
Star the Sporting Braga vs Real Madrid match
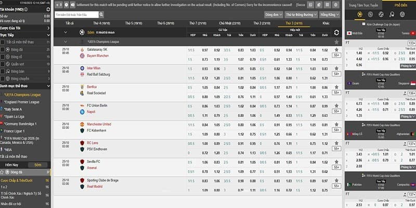(336, 180)
